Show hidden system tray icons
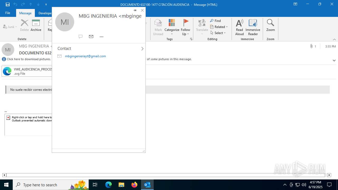 [x=285, y=185]
